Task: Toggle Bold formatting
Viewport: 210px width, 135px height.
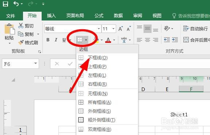Action: 48,40
